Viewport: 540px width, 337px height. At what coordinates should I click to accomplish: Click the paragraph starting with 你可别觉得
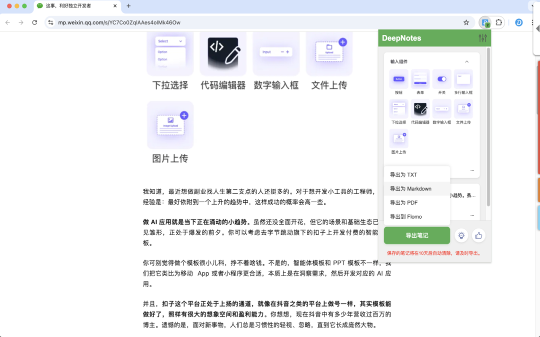pos(267,274)
